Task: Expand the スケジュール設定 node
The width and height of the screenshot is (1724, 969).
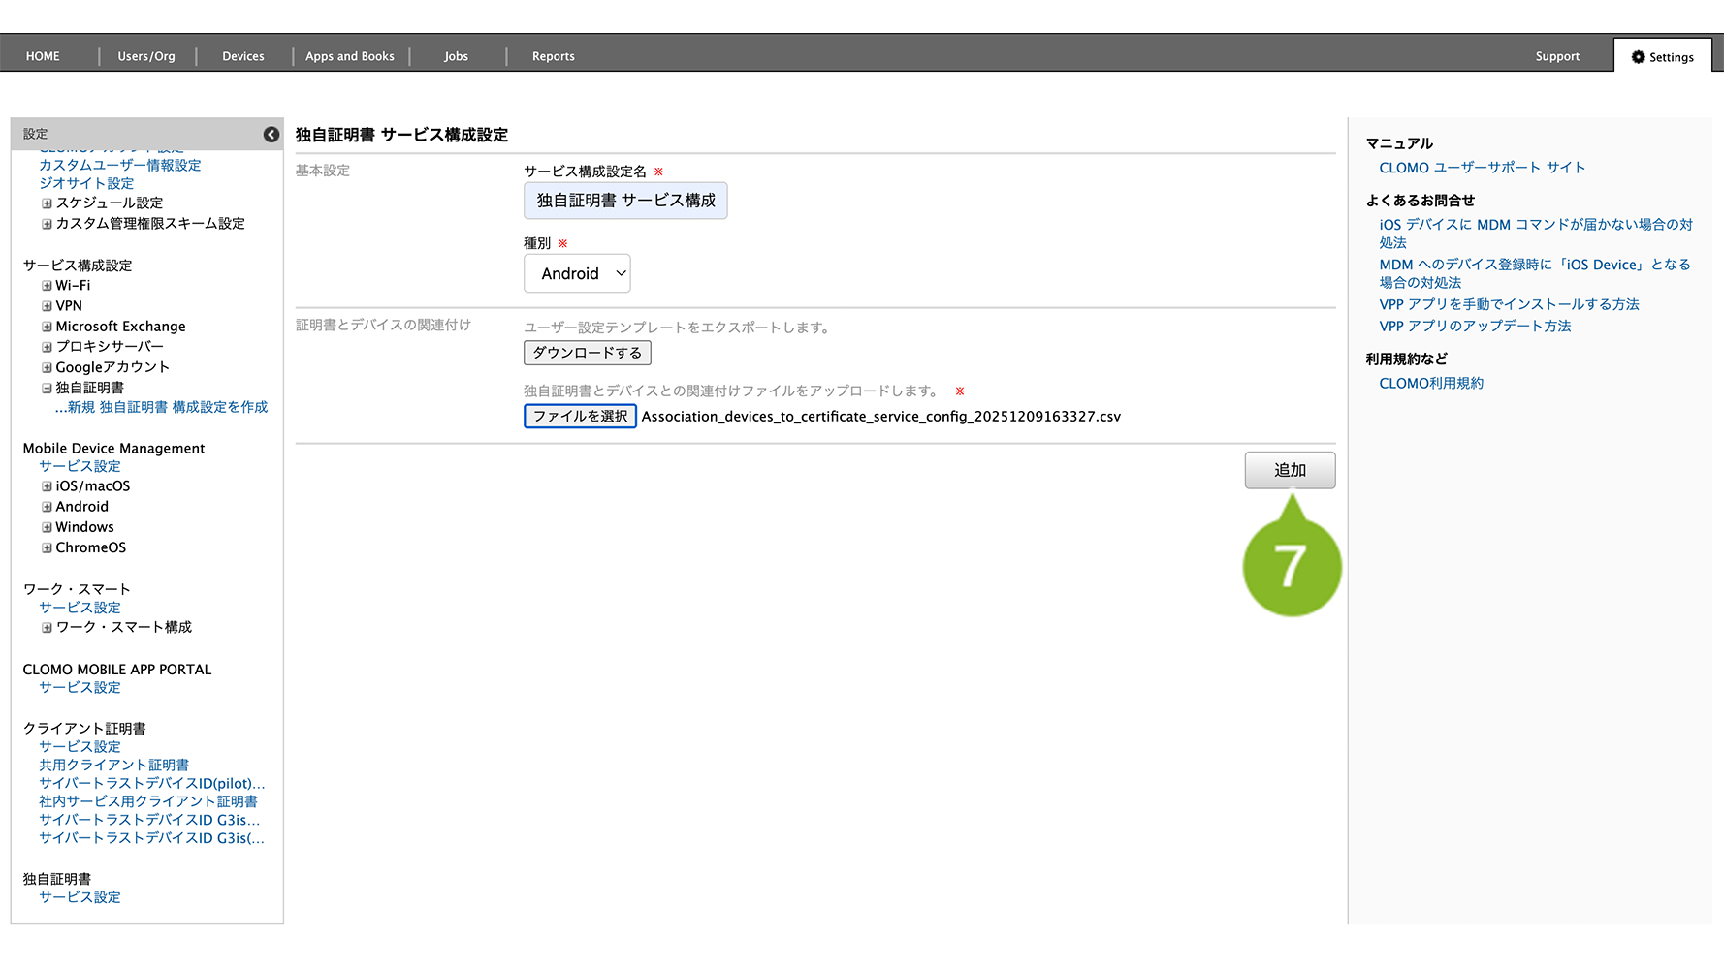Action: point(47,203)
